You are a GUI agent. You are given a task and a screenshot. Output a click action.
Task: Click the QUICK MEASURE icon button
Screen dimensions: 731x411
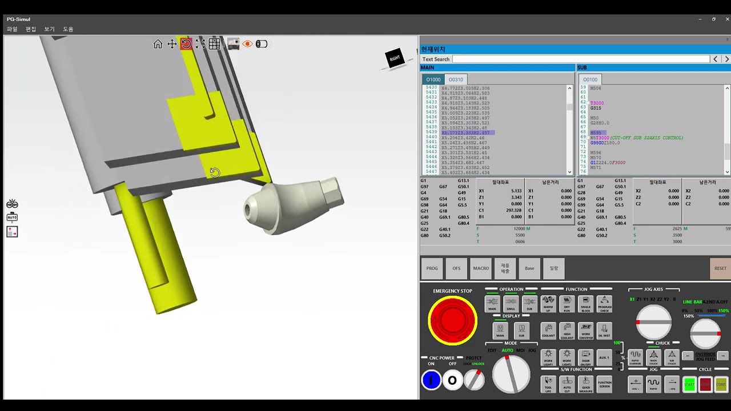pos(585,384)
